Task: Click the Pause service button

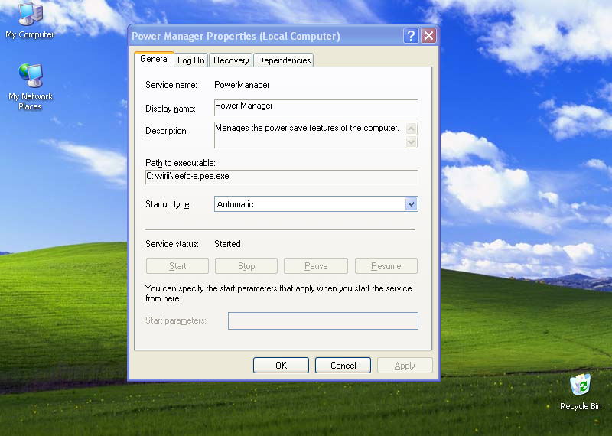Action: click(x=316, y=266)
